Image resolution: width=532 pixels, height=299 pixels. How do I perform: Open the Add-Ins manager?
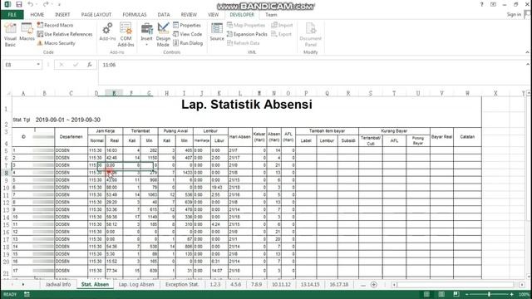tap(107, 32)
